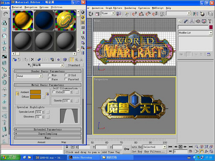Screen dimensions: 215x161
Task: Click Reset Map/Mtl delete X icon
Action: [x=33, y=60]
